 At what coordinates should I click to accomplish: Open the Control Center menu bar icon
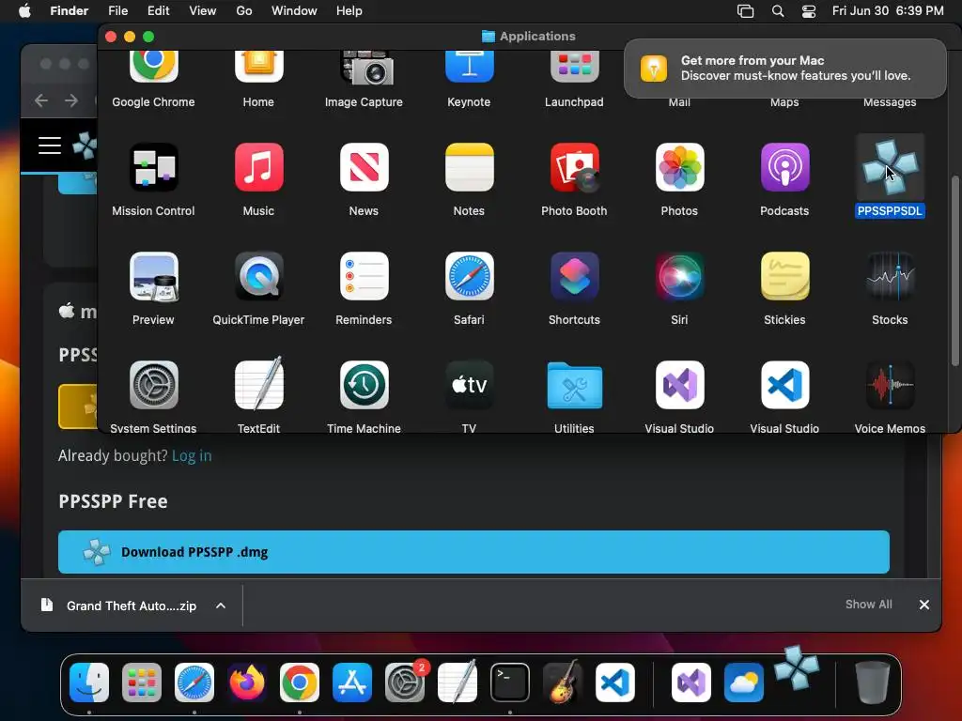pos(809,11)
